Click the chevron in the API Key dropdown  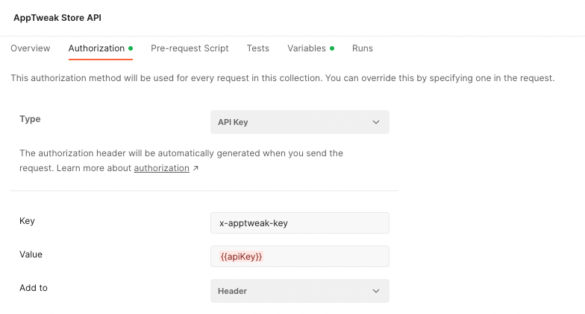[x=376, y=122]
